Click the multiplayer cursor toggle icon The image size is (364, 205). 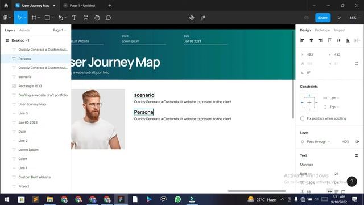307,18
